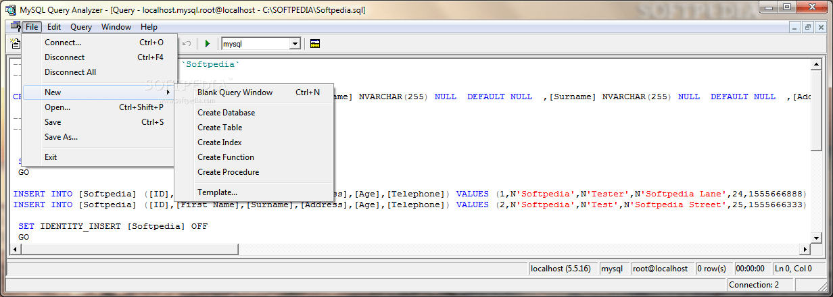Image resolution: width=833 pixels, height=297 pixels.
Task: Open Template... from New submenu
Action: (254, 192)
